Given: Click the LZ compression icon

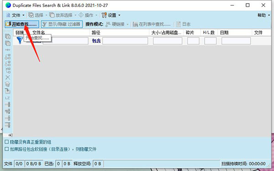Looking at the screenshot, I should 7,98.
